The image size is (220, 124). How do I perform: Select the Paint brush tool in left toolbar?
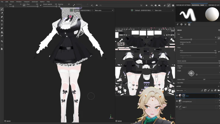pos(2,9)
